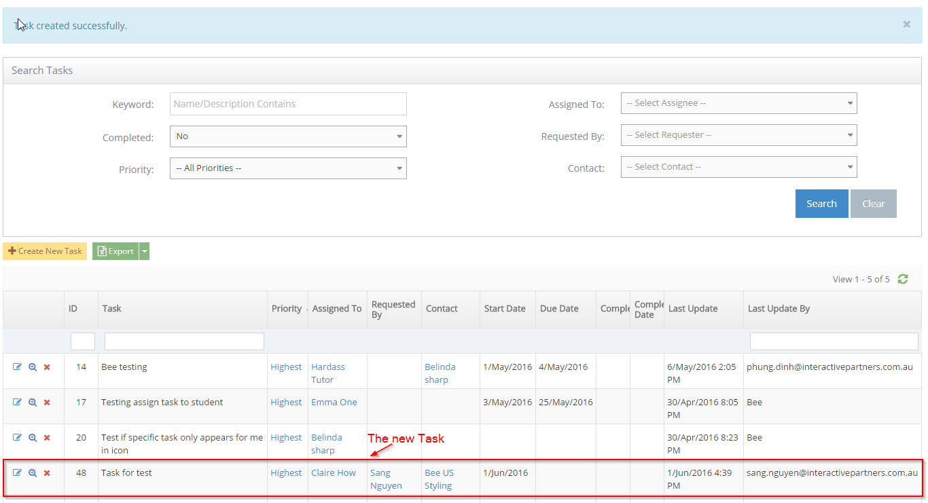Screen dimensions: 928x503
Task: Delete task 20 using red X icon
Action: 47,438
